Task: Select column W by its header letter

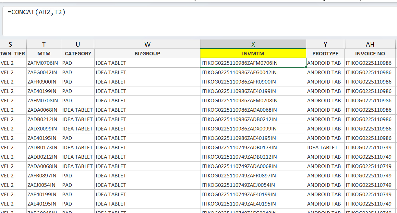Action: click(147, 44)
